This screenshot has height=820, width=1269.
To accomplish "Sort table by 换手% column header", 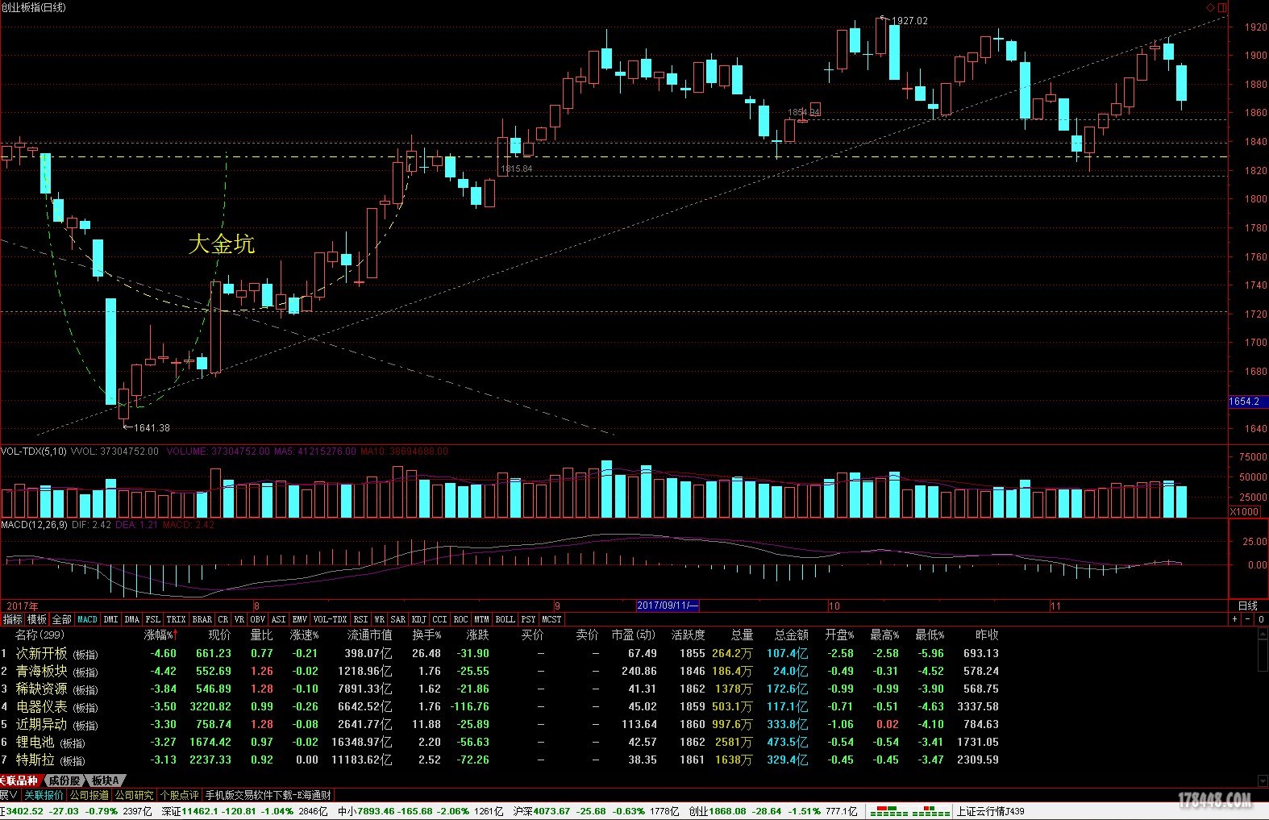I will tap(426, 635).
